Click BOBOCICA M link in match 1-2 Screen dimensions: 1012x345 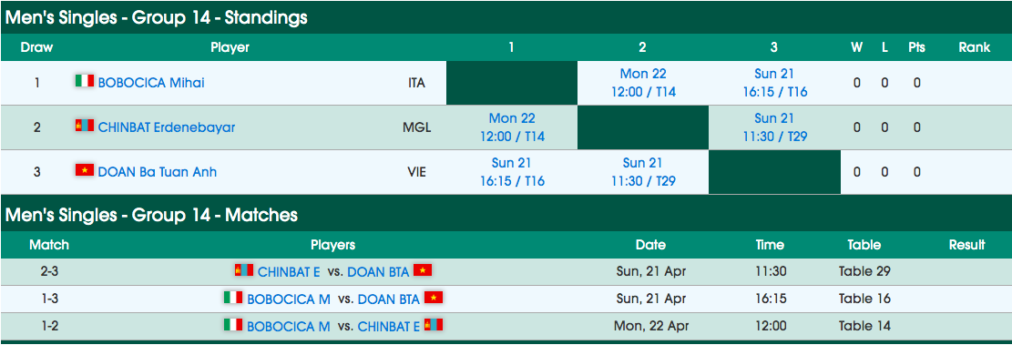(289, 326)
